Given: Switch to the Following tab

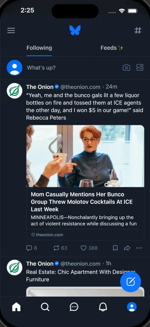Looking at the screenshot, I should coord(39,48).
